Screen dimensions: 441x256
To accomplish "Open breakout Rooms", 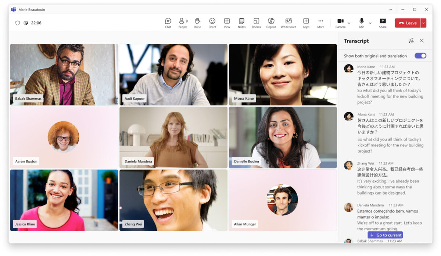I will tap(256, 23).
